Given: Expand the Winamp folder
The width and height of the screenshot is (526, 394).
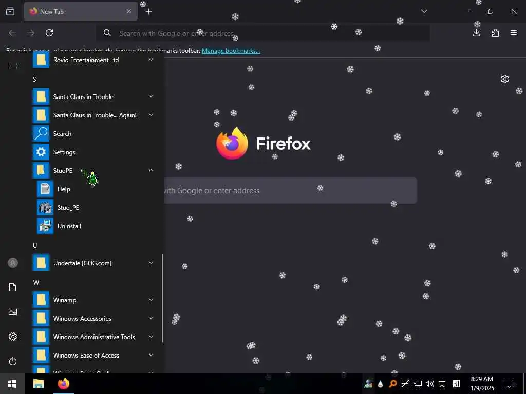Looking at the screenshot, I should coord(94,300).
